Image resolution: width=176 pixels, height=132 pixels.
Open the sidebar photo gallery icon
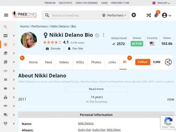tap(6, 53)
